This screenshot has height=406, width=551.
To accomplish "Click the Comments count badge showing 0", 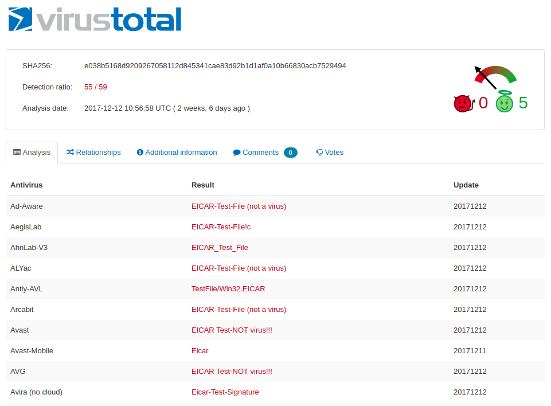I will pos(290,153).
